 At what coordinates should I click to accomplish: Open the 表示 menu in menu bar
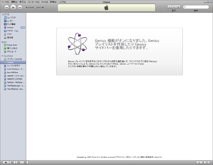pyautogui.click(x=23, y=2)
